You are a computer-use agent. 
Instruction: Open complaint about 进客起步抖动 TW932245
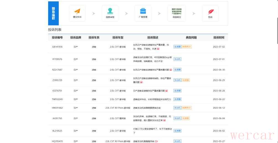pos(152,99)
